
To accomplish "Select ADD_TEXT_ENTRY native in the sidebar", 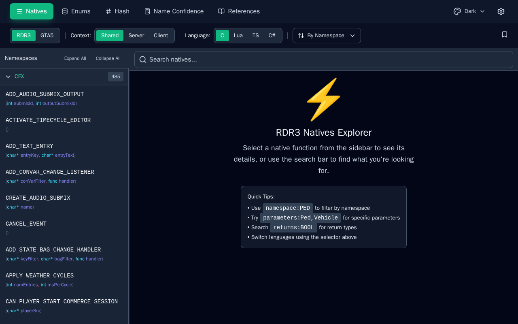I will (x=30, y=146).
